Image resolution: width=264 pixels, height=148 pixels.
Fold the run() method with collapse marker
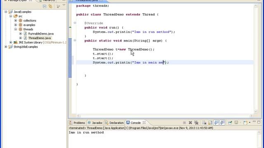pos(75,23)
